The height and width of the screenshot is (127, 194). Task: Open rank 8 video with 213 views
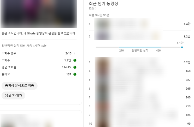[140, 106]
